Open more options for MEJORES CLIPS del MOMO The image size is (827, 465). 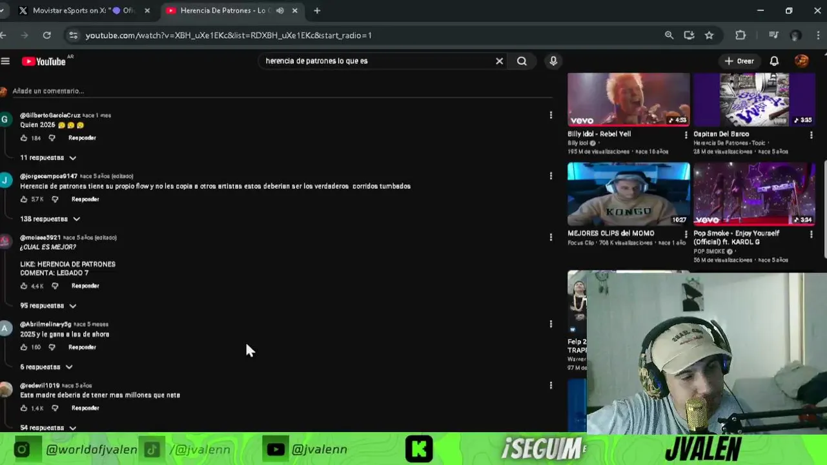click(686, 234)
